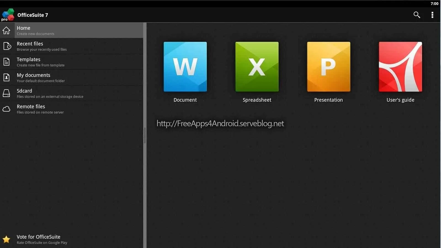Open Recent files list
The image size is (441, 248).
(71, 46)
